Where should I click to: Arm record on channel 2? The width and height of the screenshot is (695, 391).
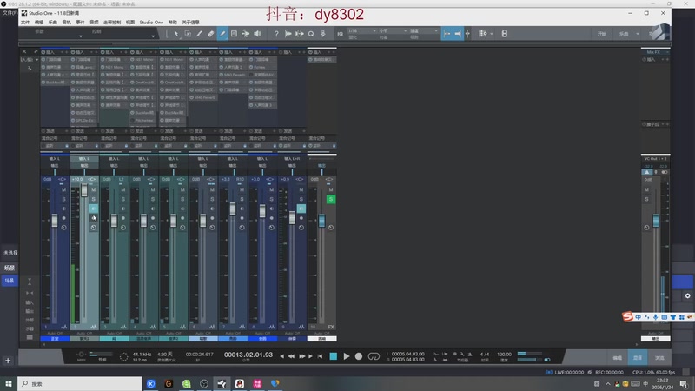[x=94, y=218]
